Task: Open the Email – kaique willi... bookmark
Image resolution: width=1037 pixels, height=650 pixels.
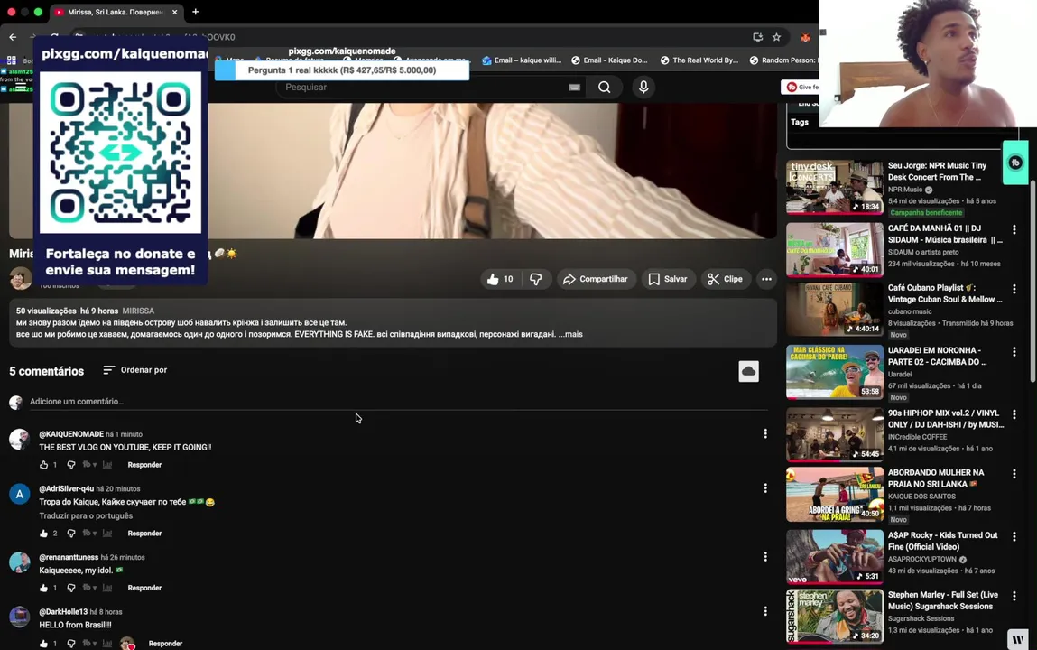Action: [522, 60]
